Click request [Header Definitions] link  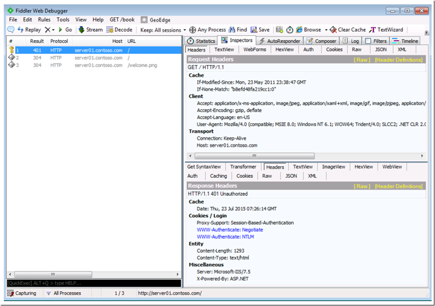pos(399,60)
